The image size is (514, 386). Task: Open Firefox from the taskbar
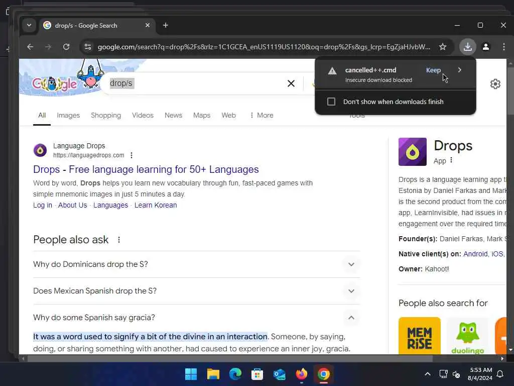coord(302,374)
